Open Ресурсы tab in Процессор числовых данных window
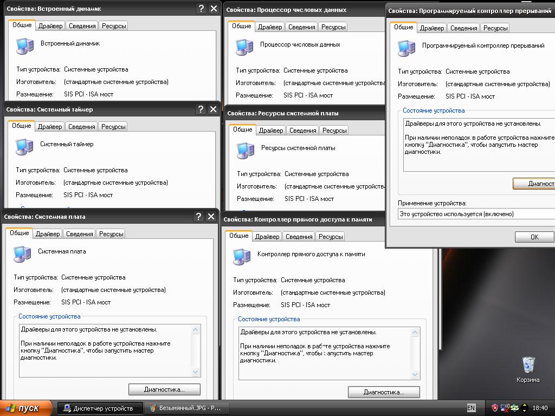Image resolution: width=555 pixels, height=416 pixels. [x=333, y=27]
